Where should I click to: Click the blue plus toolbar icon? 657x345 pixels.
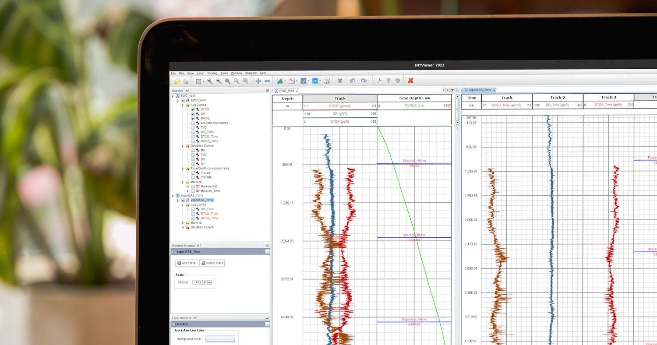258,81
